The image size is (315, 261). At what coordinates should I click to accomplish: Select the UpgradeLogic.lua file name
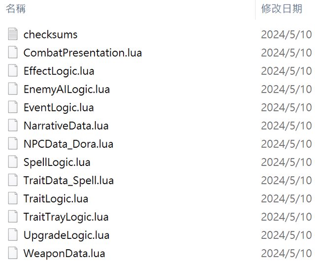click(x=66, y=235)
